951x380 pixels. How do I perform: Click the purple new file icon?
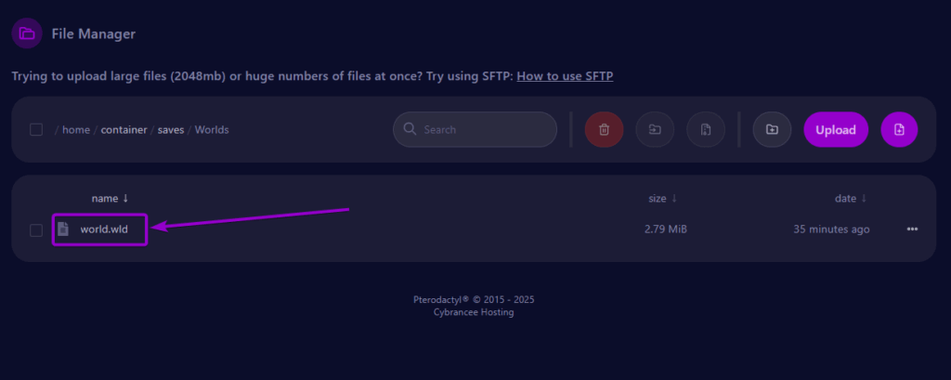pyautogui.click(x=899, y=130)
